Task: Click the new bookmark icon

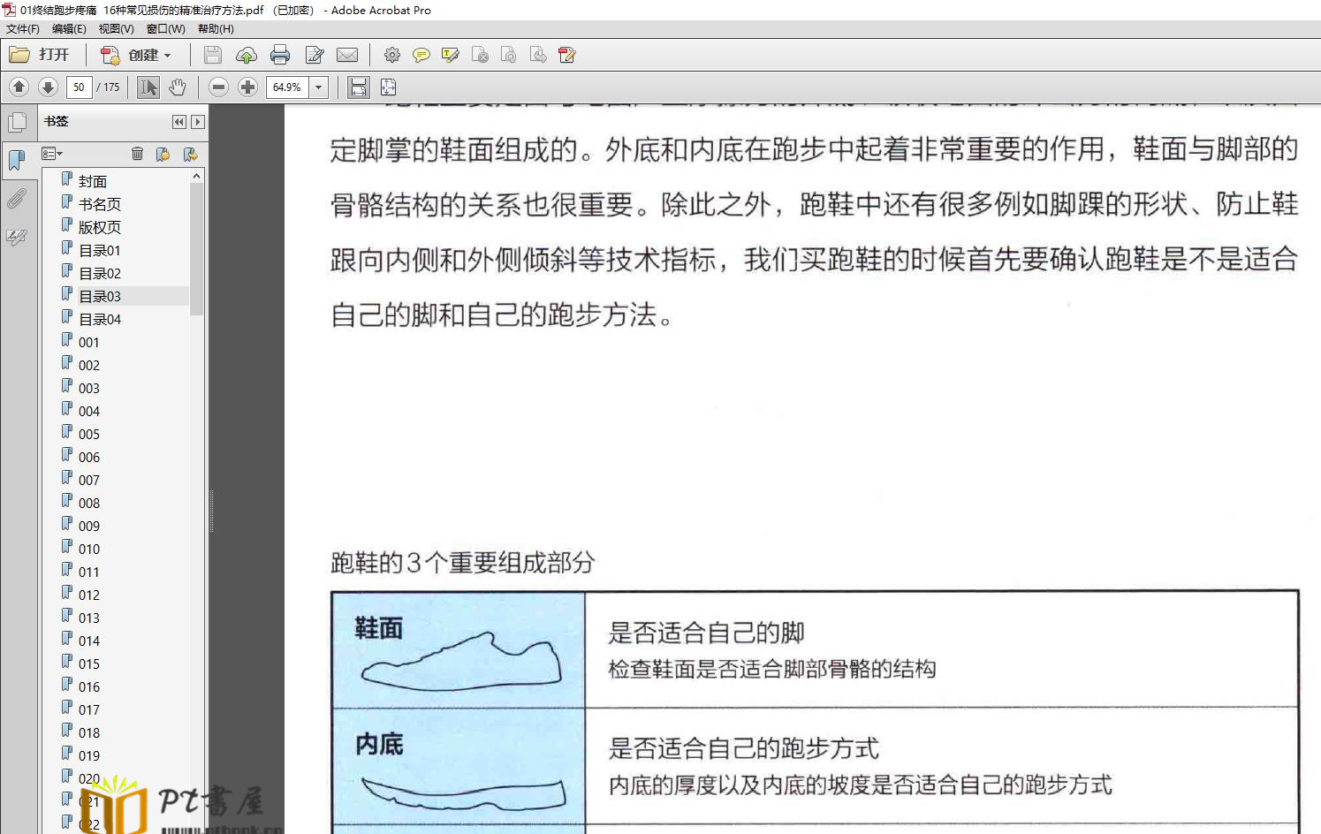Action: coord(163,154)
